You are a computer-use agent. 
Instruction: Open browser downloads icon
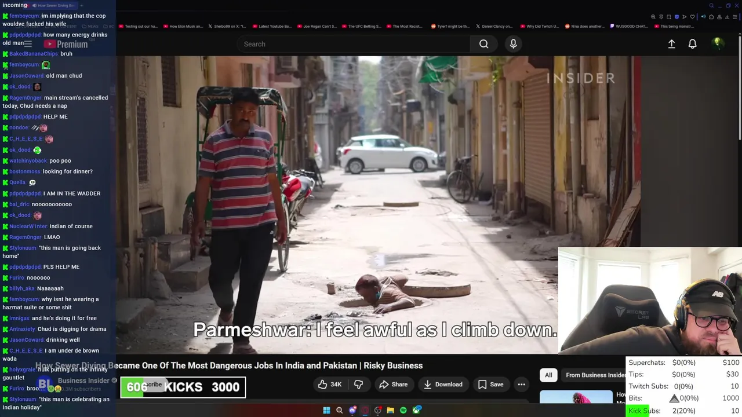[x=727, y=17]
